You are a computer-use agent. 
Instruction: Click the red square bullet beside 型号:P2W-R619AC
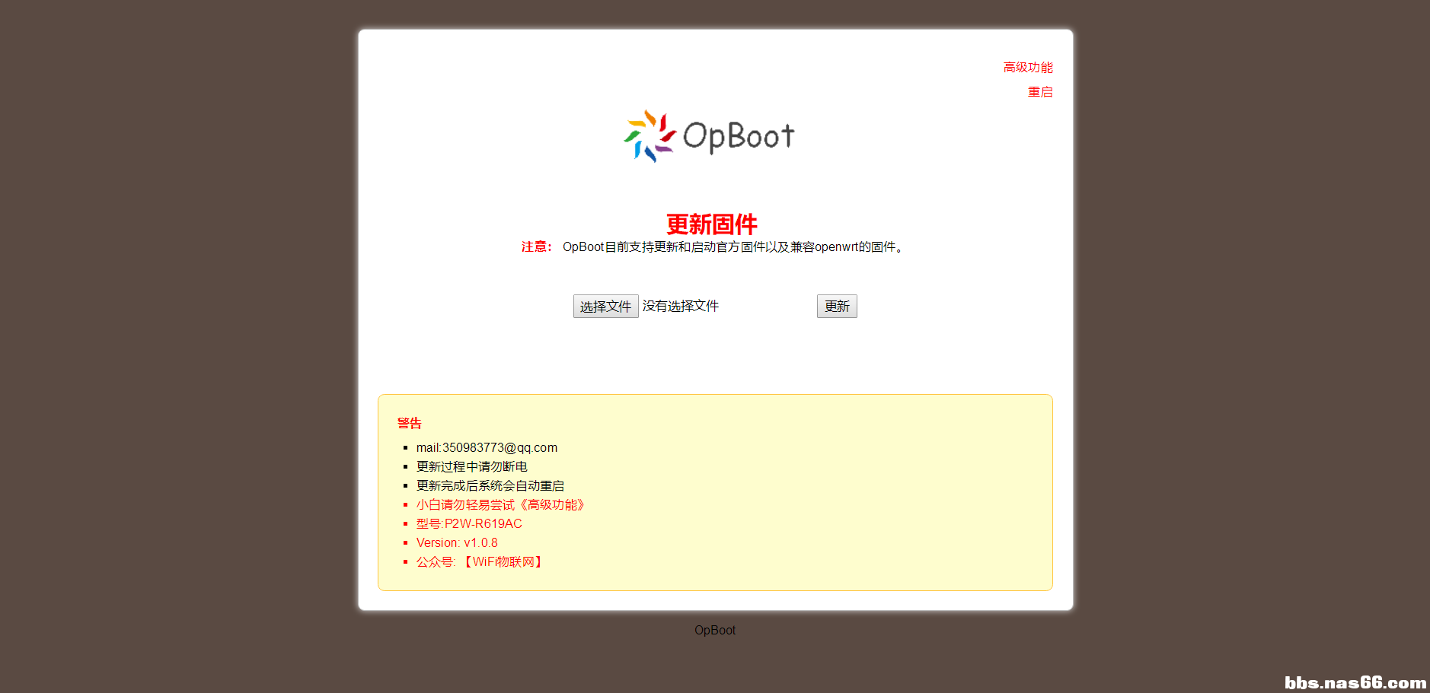[405, 523]
